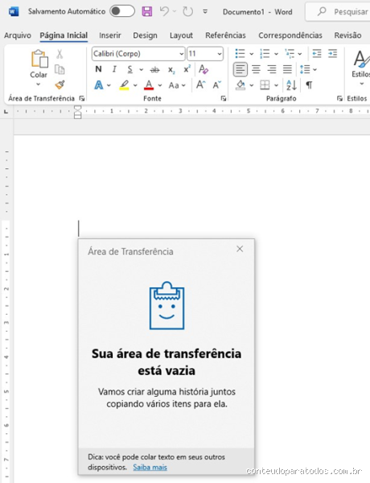Toggle strikethrough formatting

(x=154, y=69)
